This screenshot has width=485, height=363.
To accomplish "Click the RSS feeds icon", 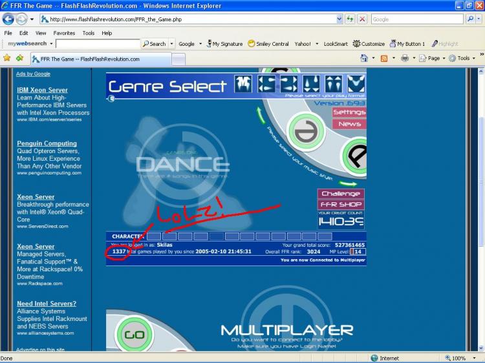I will pos(384,58).
